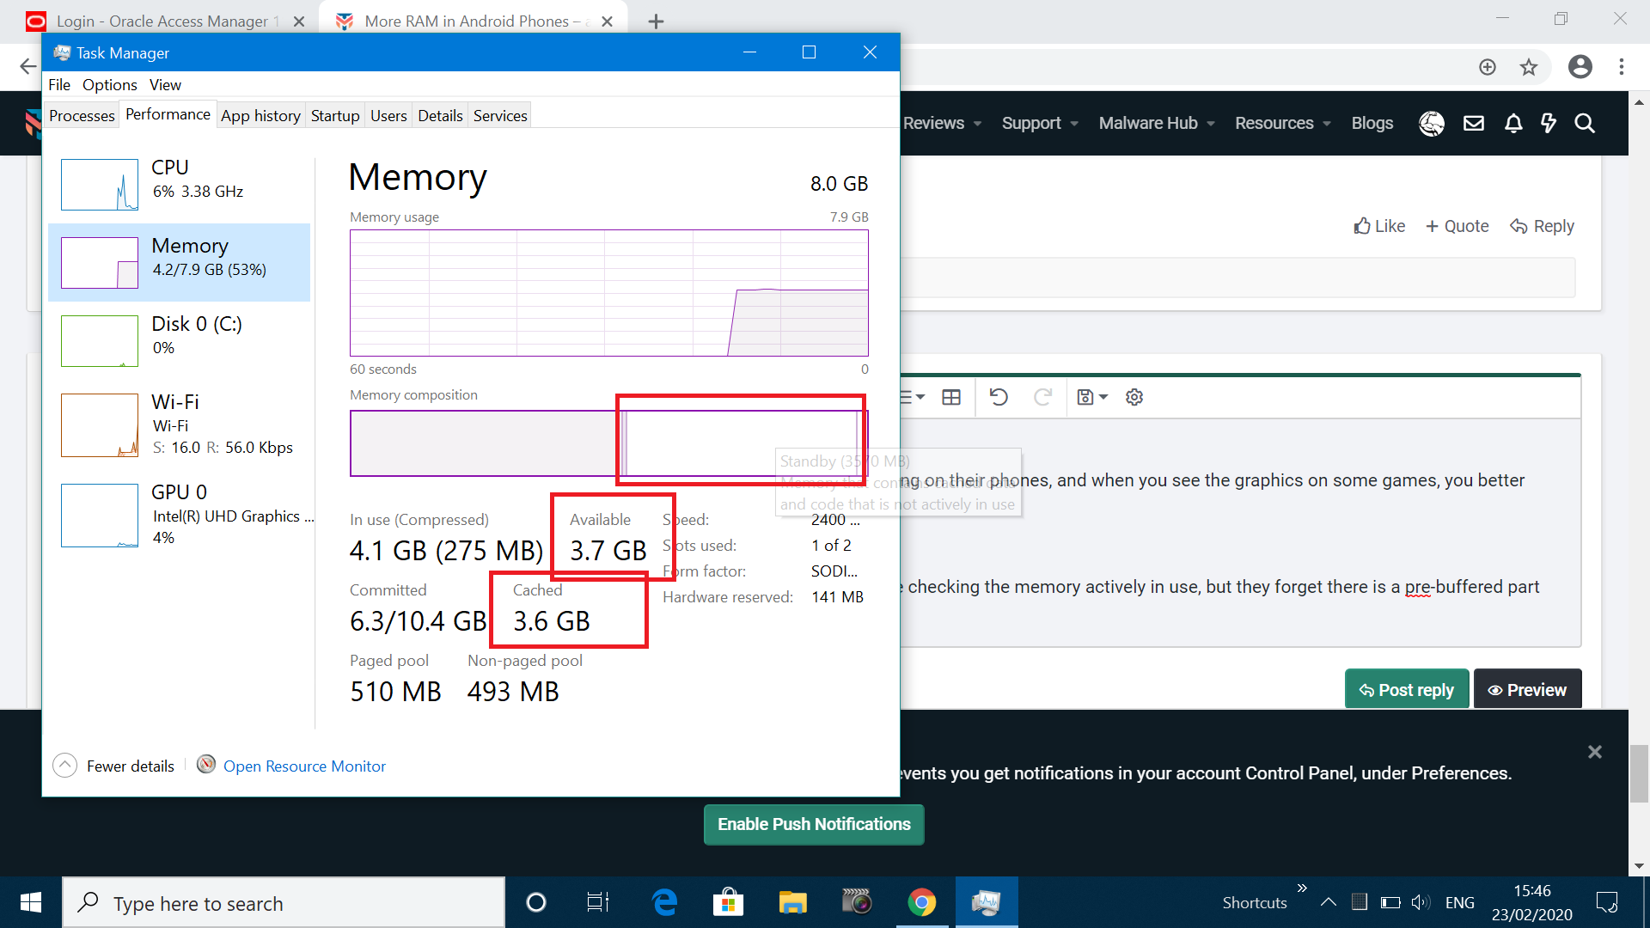
Task: Open the Options menu
Action: [x=109, y=84]
